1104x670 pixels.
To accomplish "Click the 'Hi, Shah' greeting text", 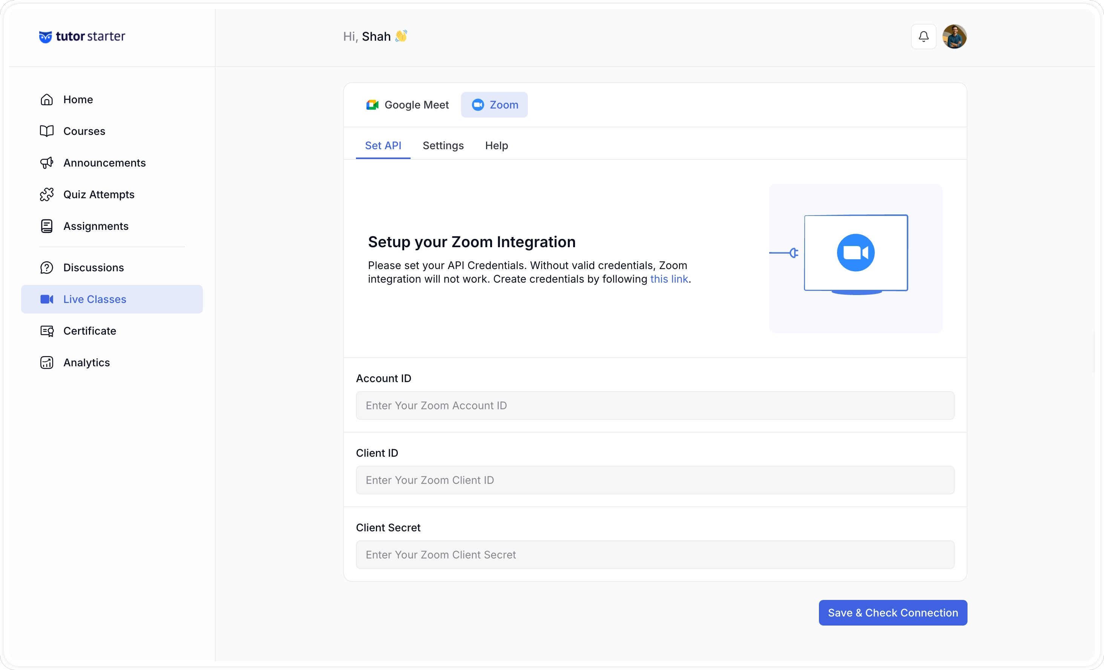I will (375, 36).
